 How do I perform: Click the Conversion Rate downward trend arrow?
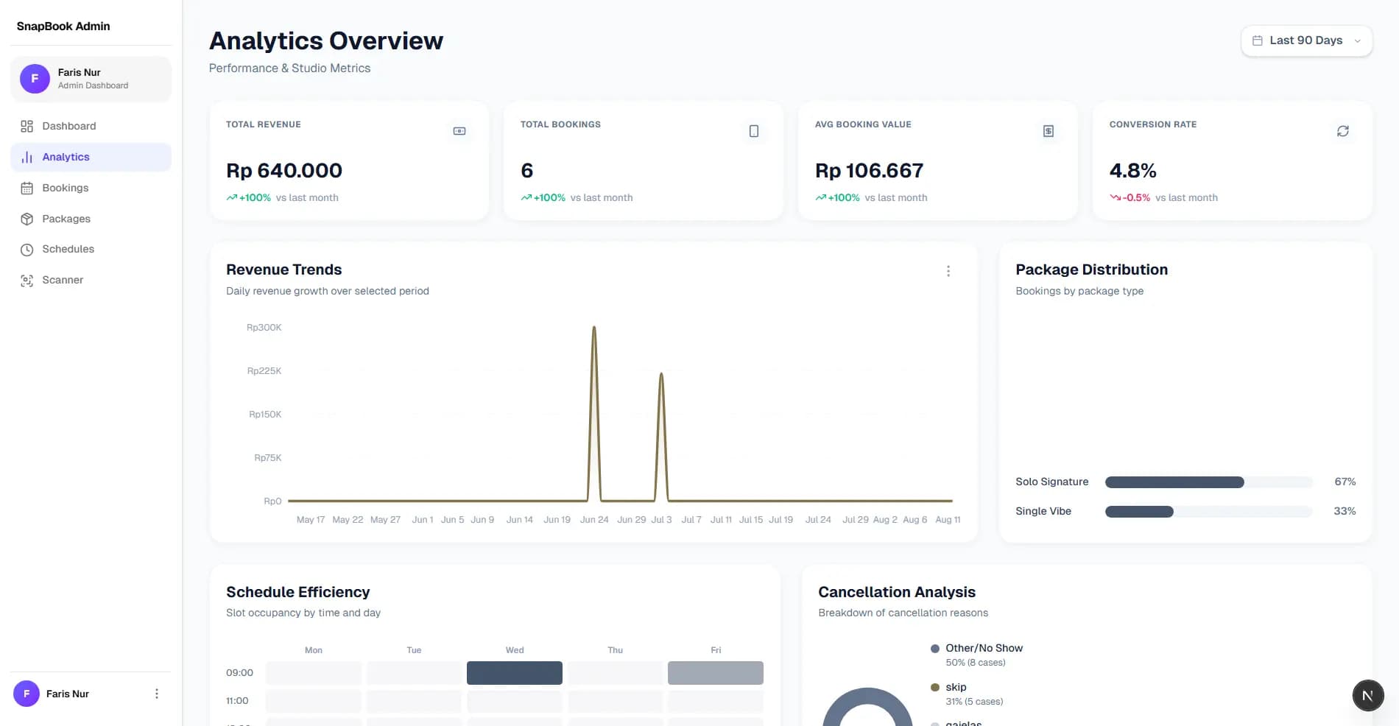(x=1116, y=197)
